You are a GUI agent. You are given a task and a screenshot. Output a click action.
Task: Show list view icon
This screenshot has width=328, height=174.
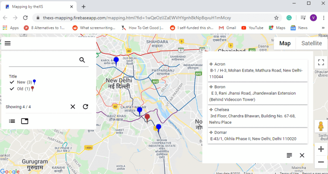12,121
